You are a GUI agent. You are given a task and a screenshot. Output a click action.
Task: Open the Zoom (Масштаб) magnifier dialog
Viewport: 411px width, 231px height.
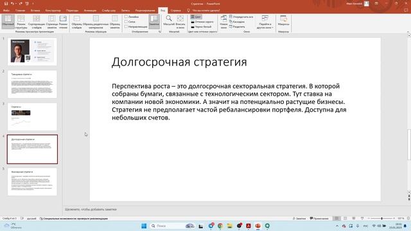[x=169, y=21]
